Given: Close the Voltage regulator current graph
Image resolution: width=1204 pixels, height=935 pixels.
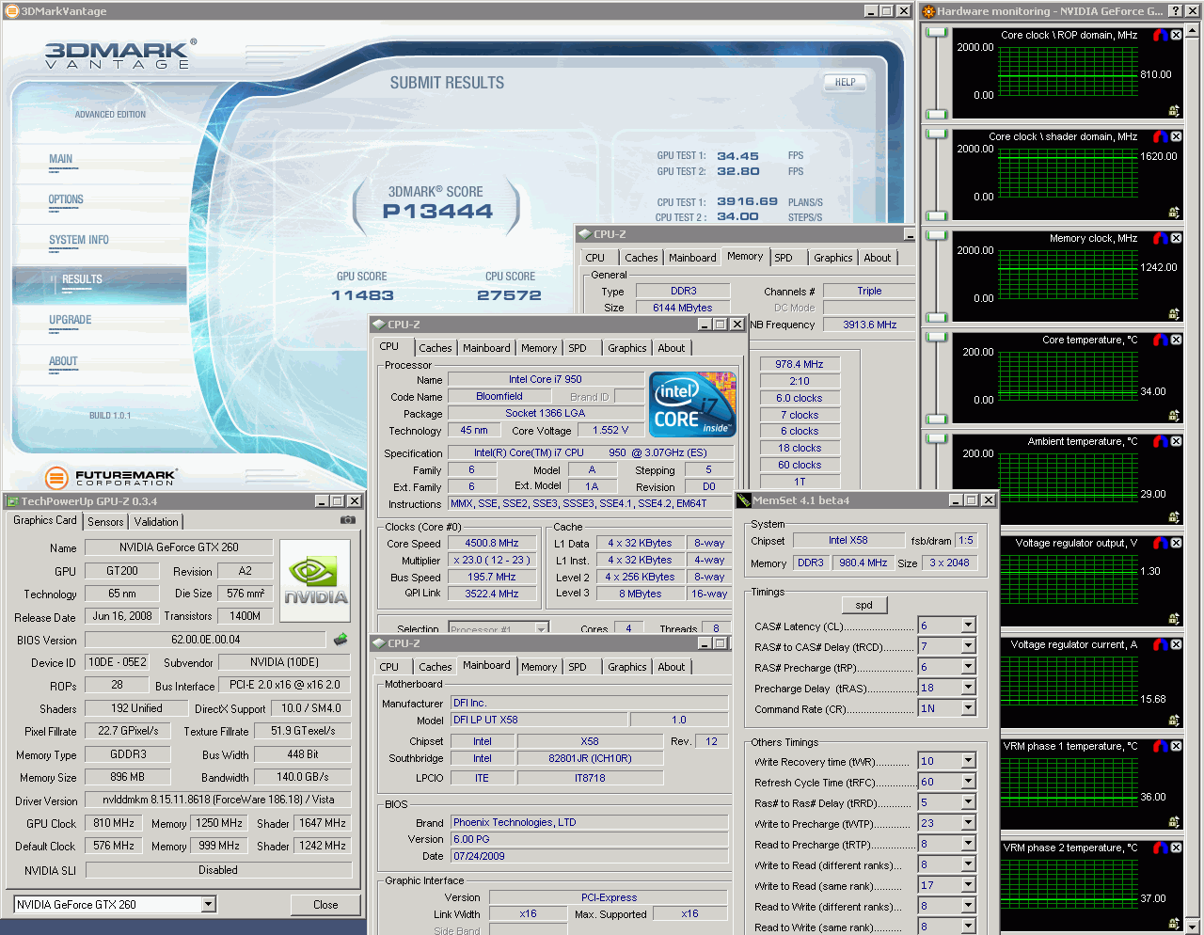Looking at the screenshot, I should (1176, 644).
